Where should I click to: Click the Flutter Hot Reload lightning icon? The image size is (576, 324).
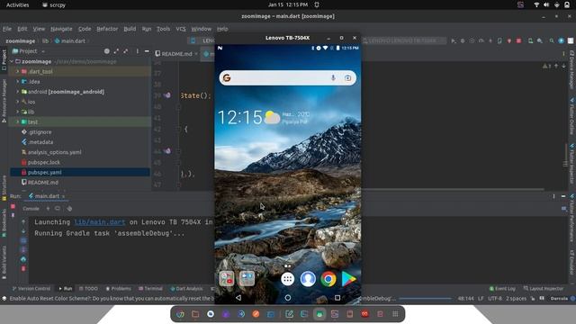490,40
